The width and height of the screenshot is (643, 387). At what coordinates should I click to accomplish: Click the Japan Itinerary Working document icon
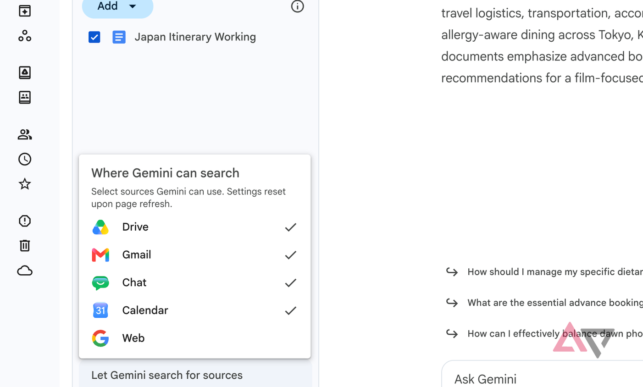point(119,37)
